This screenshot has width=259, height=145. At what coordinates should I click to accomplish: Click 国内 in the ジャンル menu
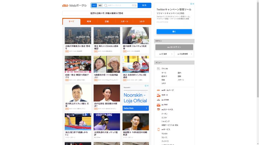179,73
